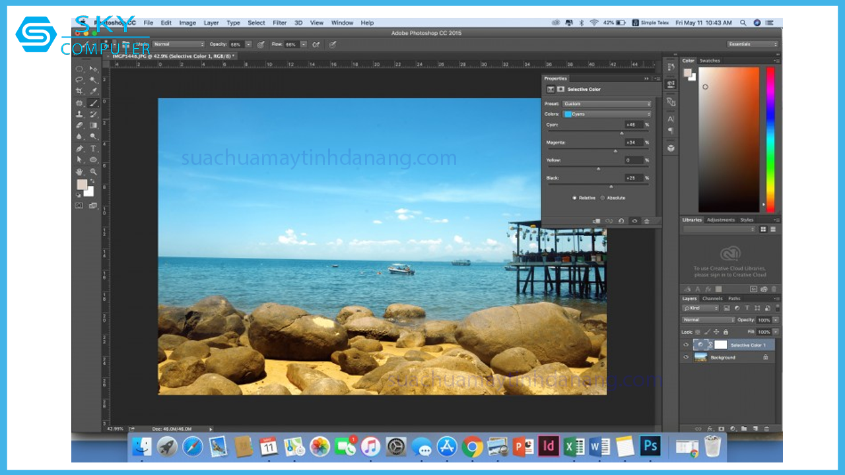Switch to the Channels tab

tap(712, 299)
